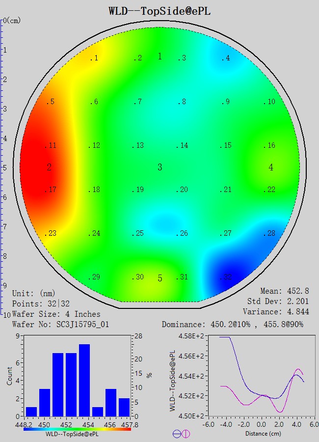319x442 pixels.
Task: Click zone label 2 on left side
Action: tap(49, 167)
